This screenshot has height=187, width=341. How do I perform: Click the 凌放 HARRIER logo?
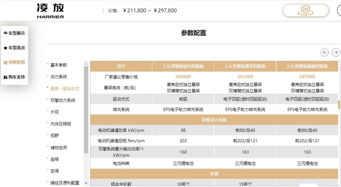tap(50, 11)
